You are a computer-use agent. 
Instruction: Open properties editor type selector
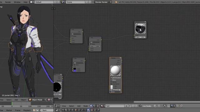point(57,110)
